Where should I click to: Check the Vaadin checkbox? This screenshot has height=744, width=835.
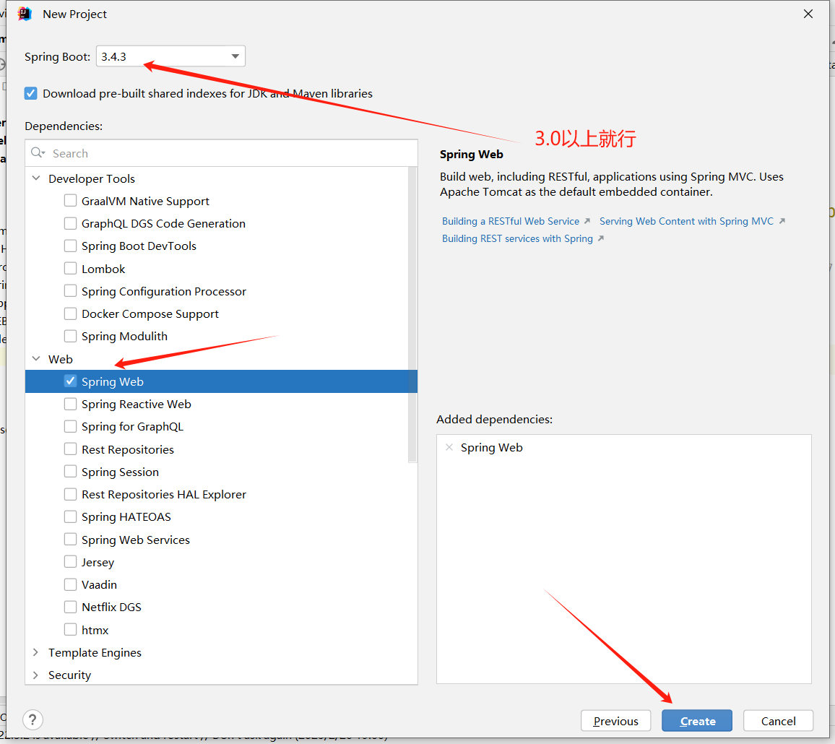70,584
